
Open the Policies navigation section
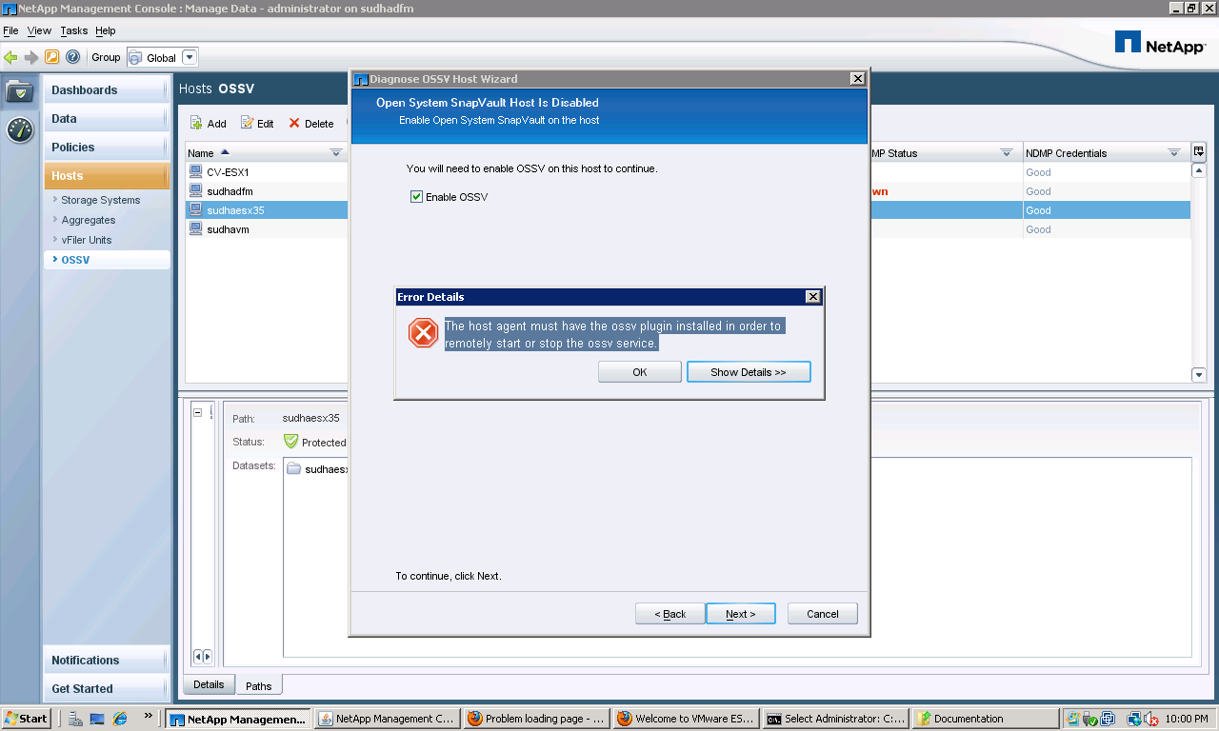pyautogui.click(x=107, y=148)
